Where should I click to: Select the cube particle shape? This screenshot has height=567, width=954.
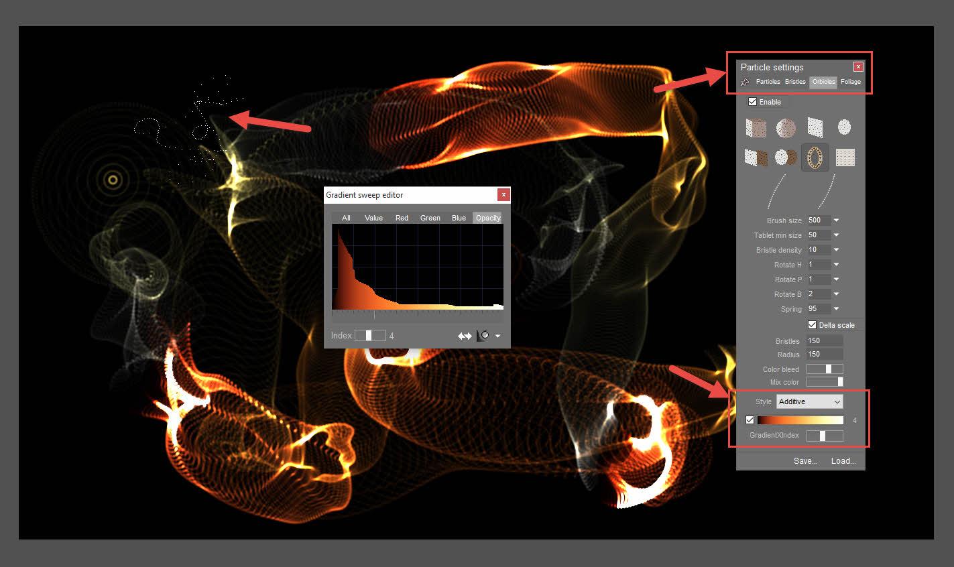pyautogui.click(x=756, y=127)
